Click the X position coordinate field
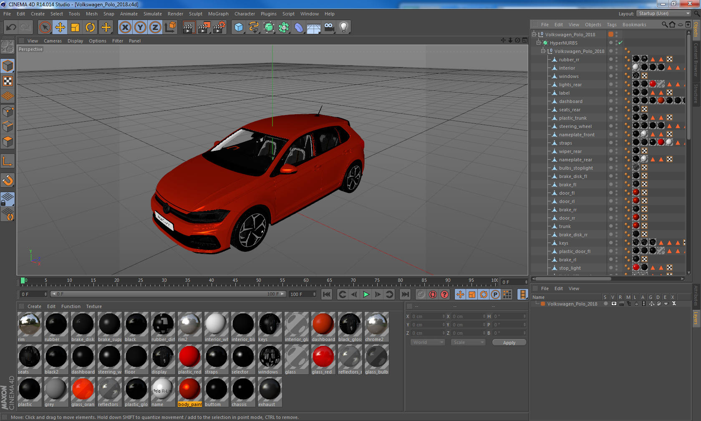Image resolution: width=701 pixels, height=421 pixels. 428,316
